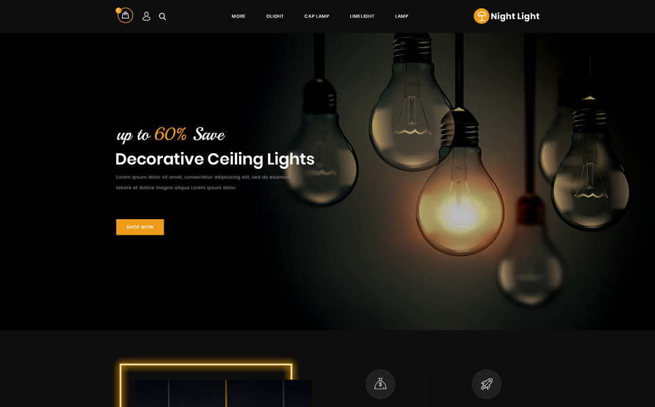
Task: Click the orange lamp logo icon
Action: click(x=481, y=16)
